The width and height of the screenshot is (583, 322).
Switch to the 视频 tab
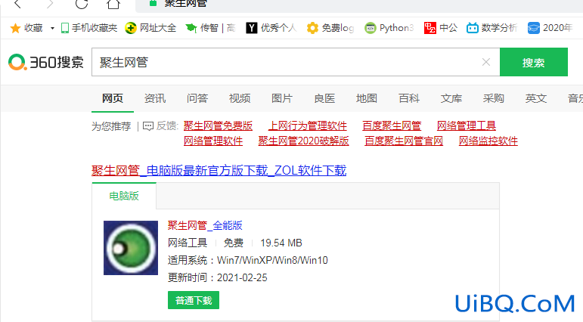pyautogui.click(x=240, y=98)
